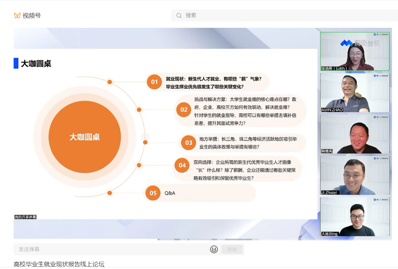This screenshot has height=269, width=398.
Task: Select the AMIN ZHAO video thumbnail
Action: tap(355, 93)
